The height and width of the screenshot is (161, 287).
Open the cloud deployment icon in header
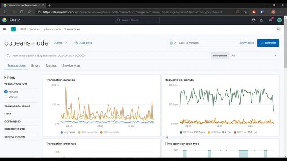pos(261,20)
